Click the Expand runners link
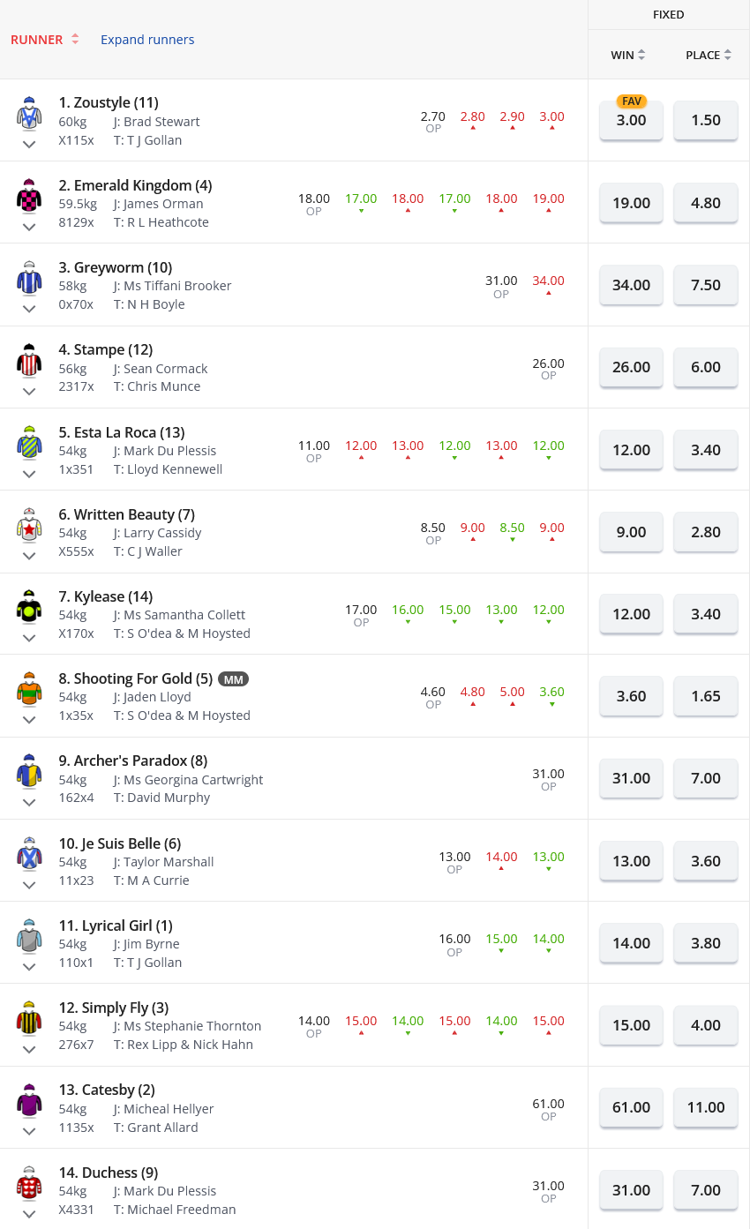The width and height of the screenshot is (750, 1229). (147, 40)
